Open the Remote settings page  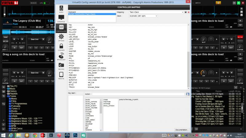pos(61,75)
